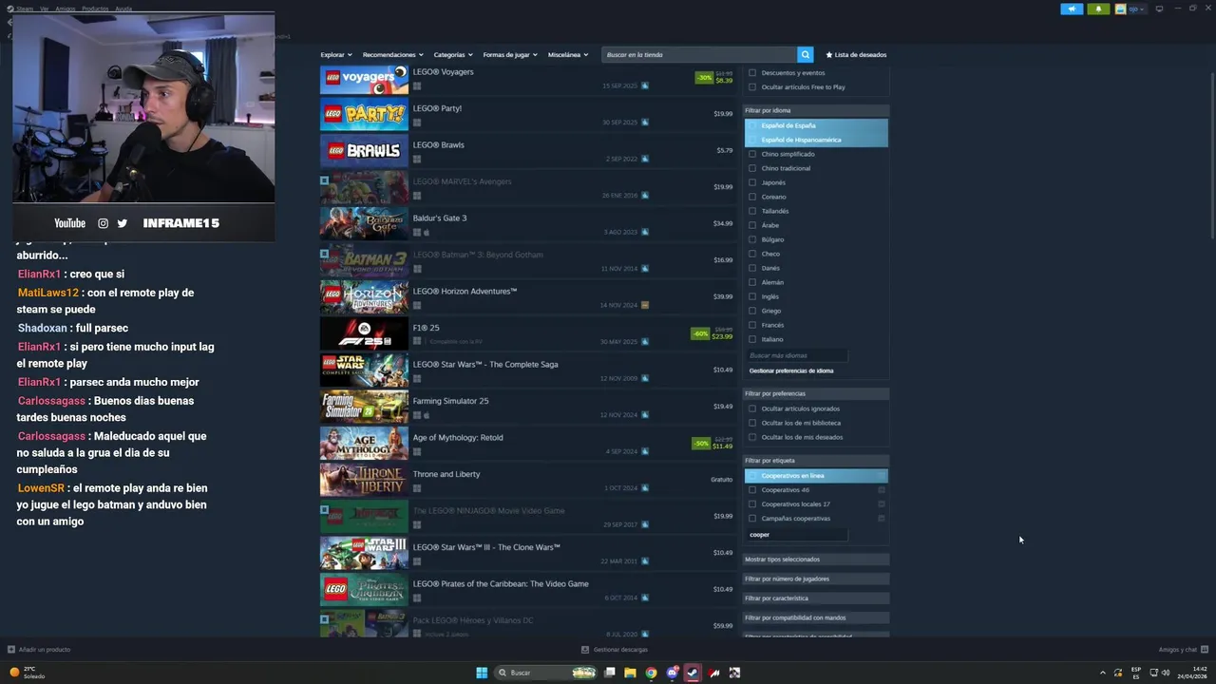Click the Buscar más idiomas field
Viewport: 1216px width, 684px height.
(x=797, y=355)
